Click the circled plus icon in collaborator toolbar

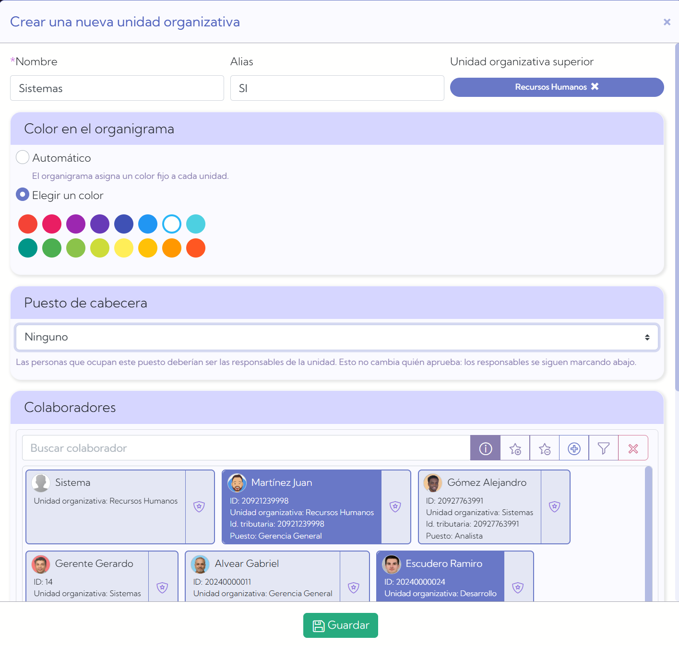[x=574, y=448]
